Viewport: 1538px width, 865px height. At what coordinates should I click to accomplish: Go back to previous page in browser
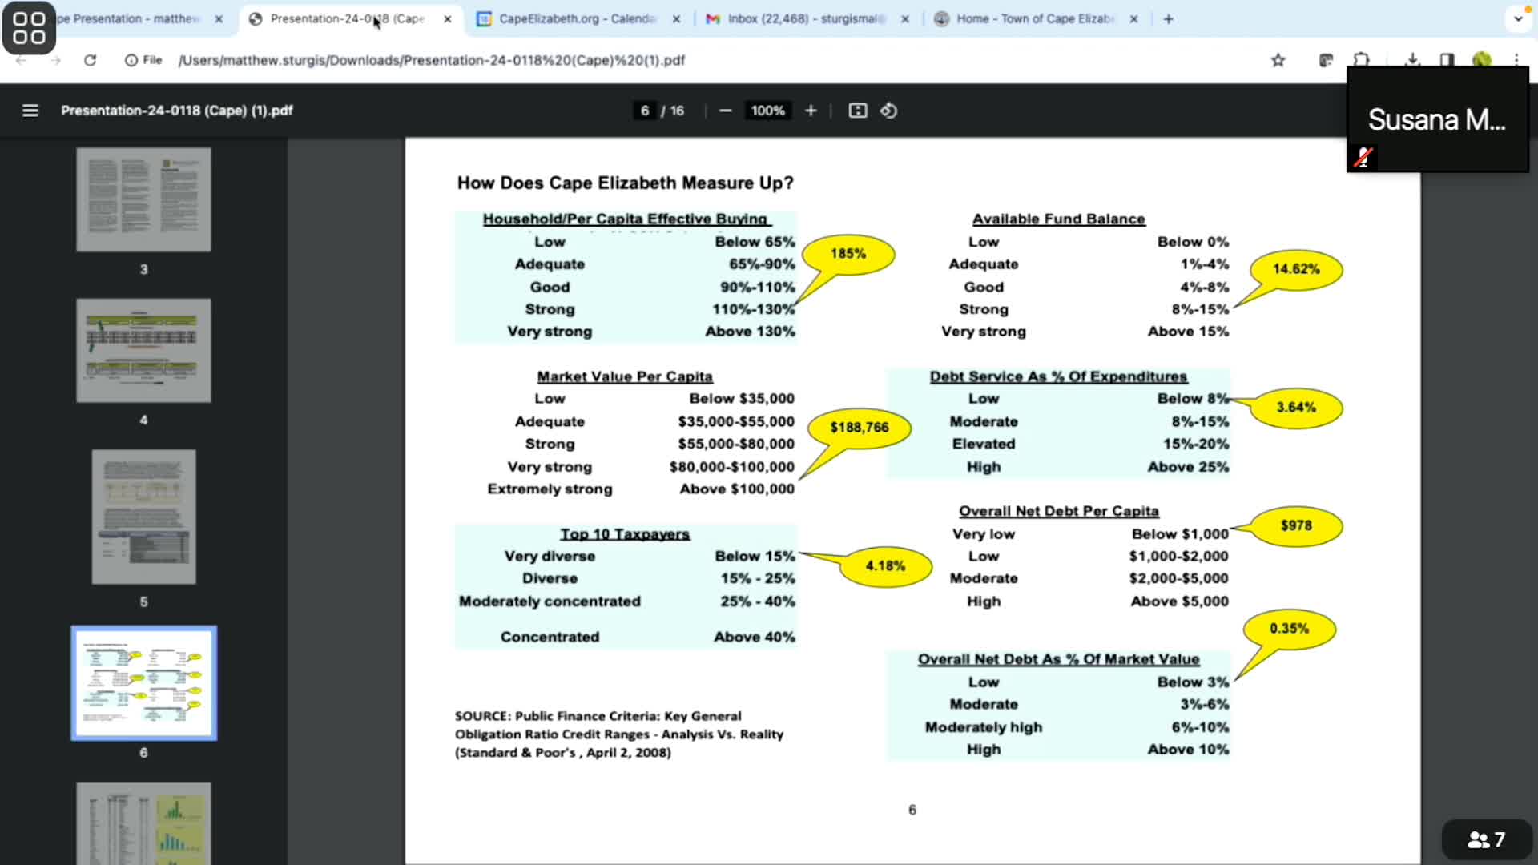point(22,60)
